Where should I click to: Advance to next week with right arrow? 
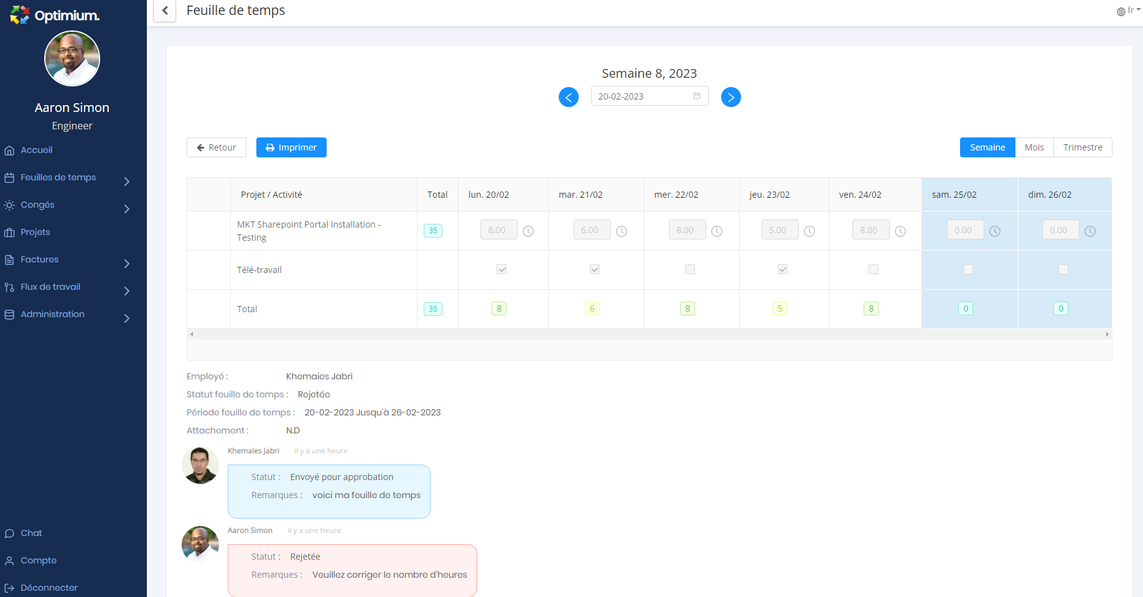pos(730,97)
